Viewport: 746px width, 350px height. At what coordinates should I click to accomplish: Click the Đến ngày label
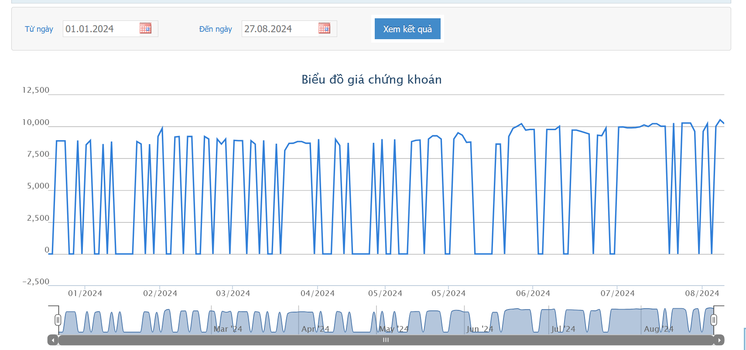pos(216,29)
